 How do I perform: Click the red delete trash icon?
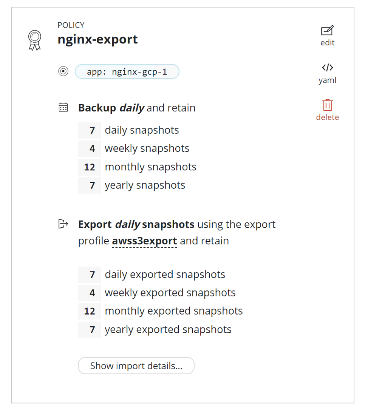(x=327, y=105)
